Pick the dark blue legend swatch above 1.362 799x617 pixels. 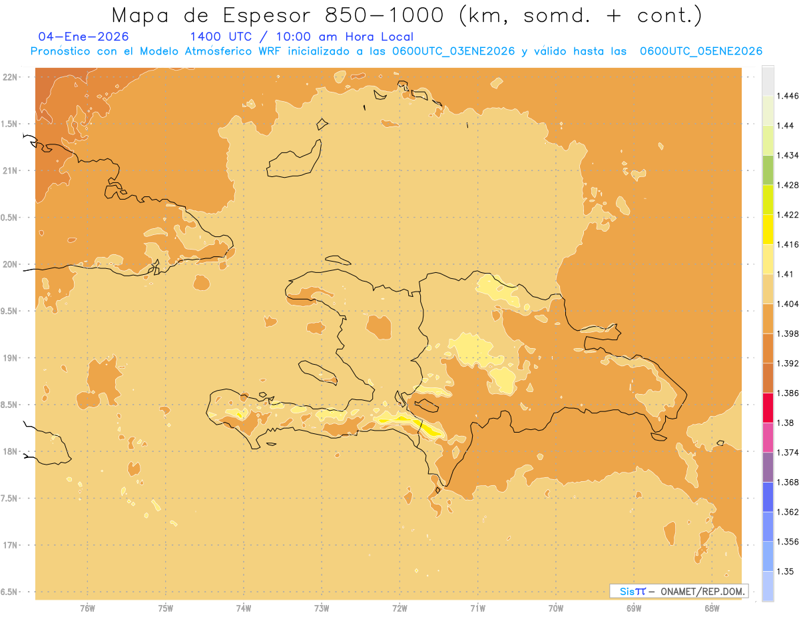coord(768,497)
